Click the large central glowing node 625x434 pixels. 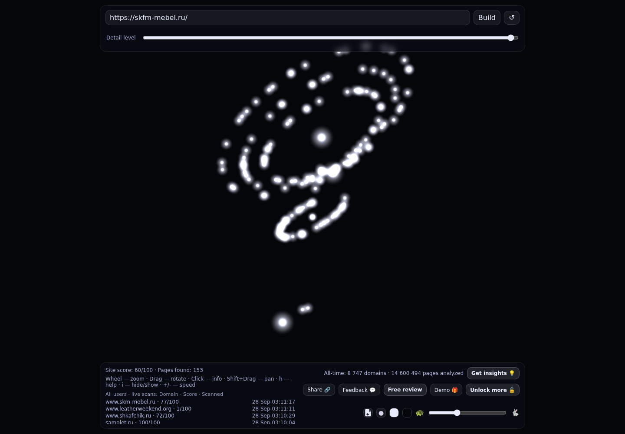click(322, 138)
